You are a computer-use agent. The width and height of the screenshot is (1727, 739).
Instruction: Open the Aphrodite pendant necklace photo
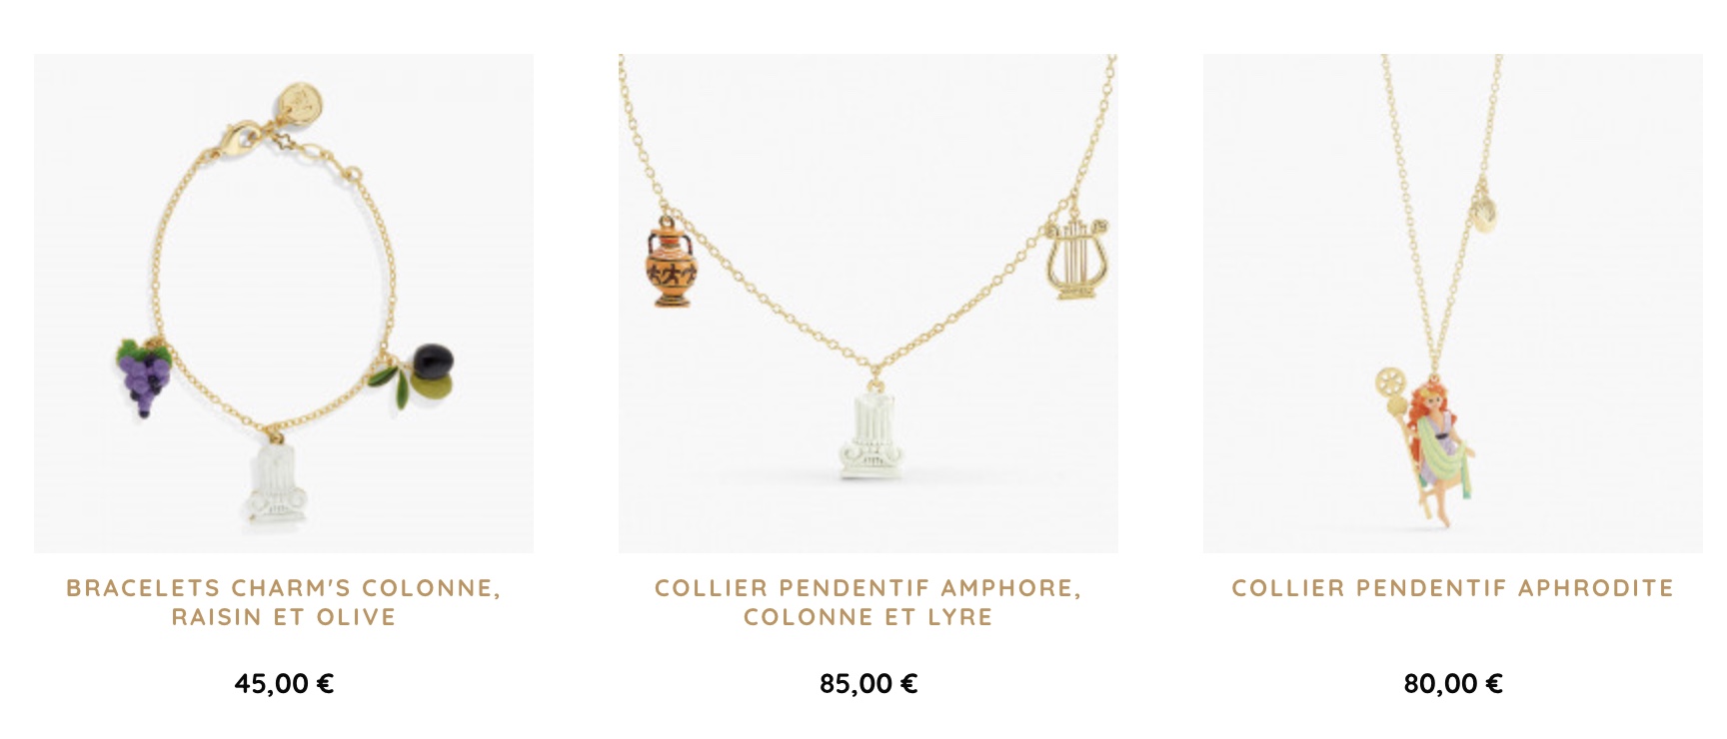pyautogui.click(x=1453, y=304)
